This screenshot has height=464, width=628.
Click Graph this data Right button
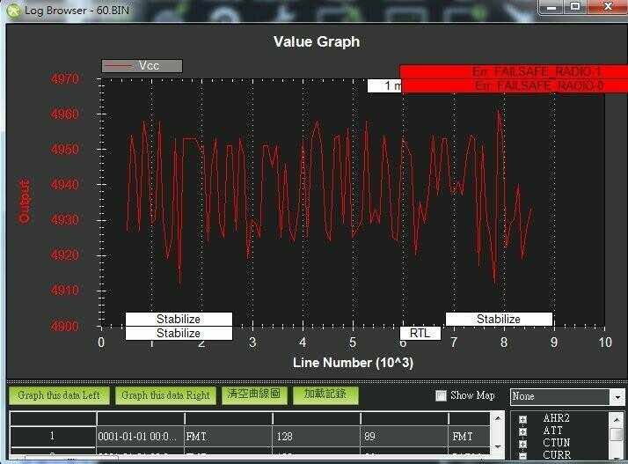coord(166,395)
